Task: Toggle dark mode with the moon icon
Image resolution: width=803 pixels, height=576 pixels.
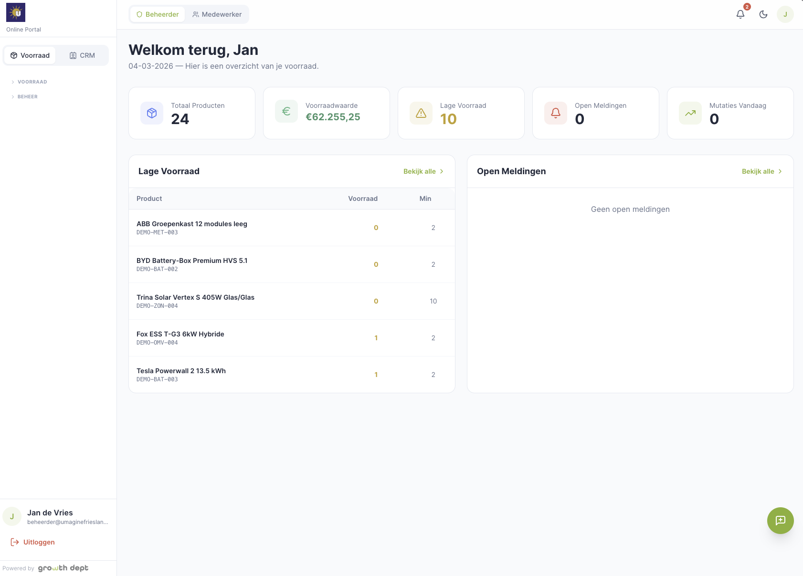Action: (763, 14)
